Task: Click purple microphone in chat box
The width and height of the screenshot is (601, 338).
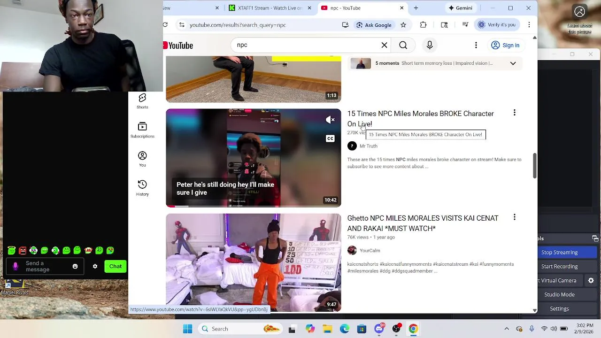Action: tap(15, 266)
